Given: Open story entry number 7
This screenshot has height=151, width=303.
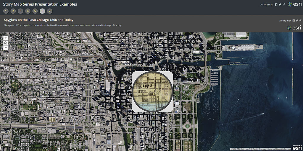Looking at the screenshot, I should 50,11.
